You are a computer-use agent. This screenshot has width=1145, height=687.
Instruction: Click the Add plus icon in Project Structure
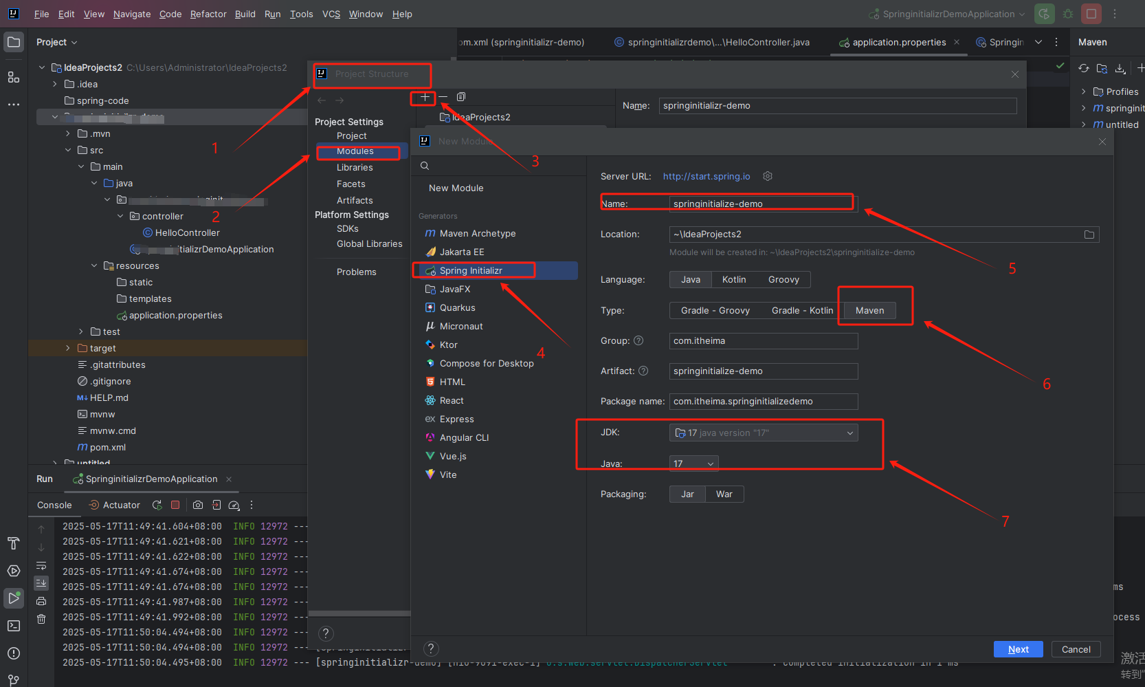tap(425, 97)
